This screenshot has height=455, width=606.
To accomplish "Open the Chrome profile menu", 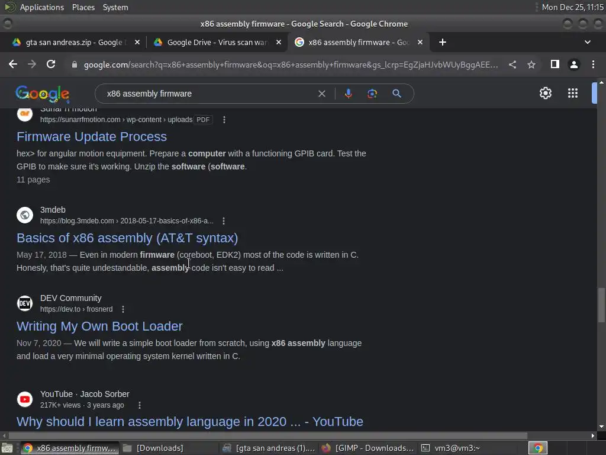I will tap(574, 65).
